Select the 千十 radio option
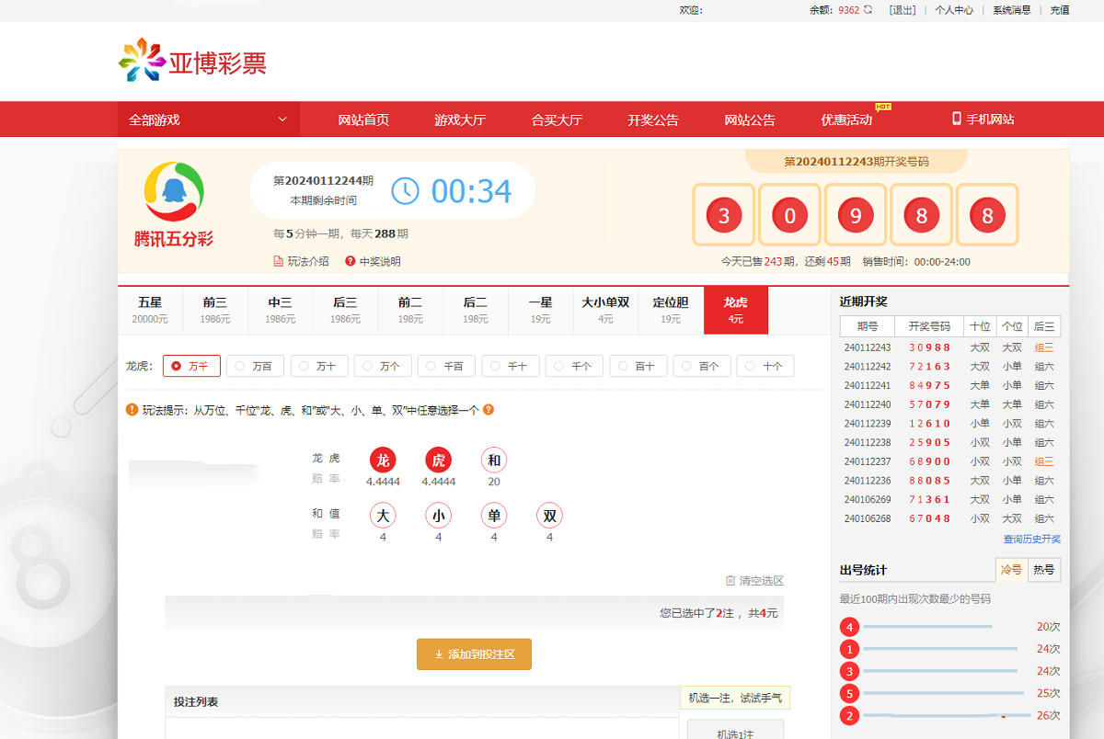 pos(511,366)
